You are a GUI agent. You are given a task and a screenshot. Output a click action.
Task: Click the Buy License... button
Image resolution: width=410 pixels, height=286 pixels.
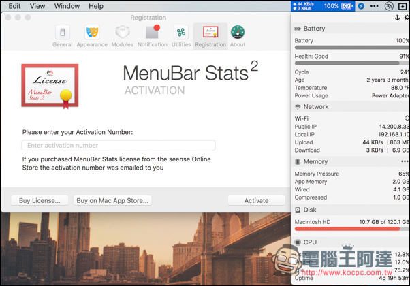(x=40, y=200)
